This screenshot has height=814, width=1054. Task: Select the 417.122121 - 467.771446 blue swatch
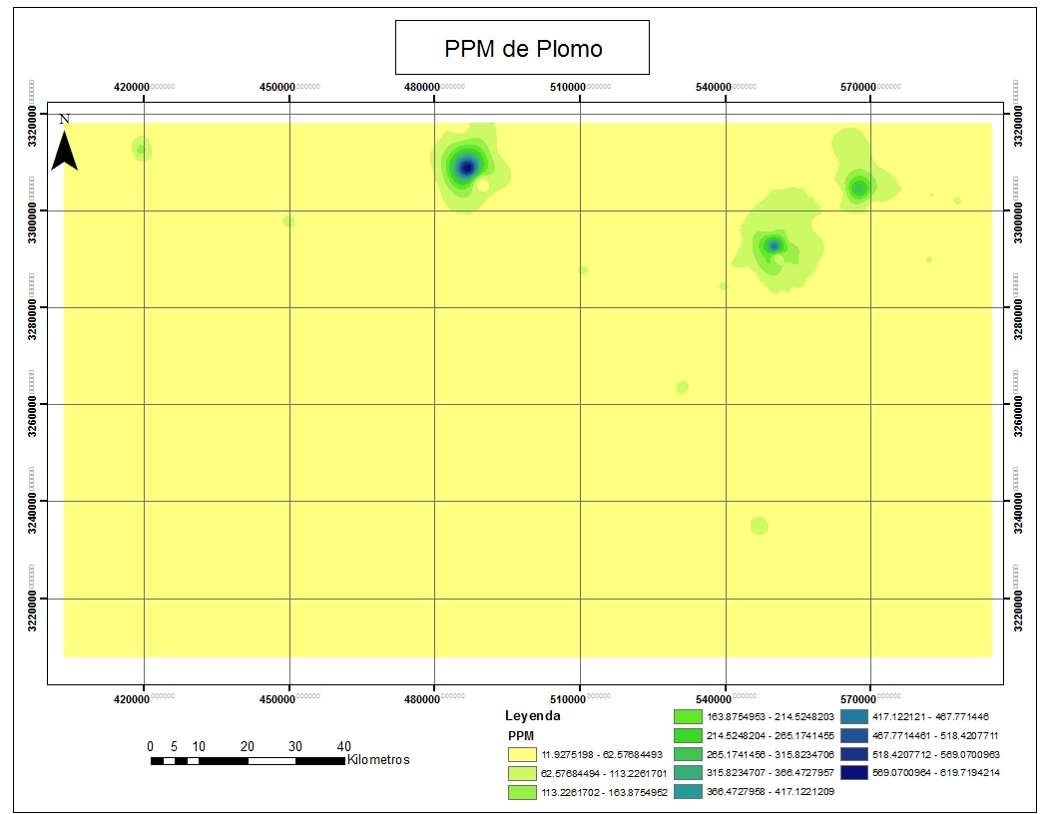point(854,716)
